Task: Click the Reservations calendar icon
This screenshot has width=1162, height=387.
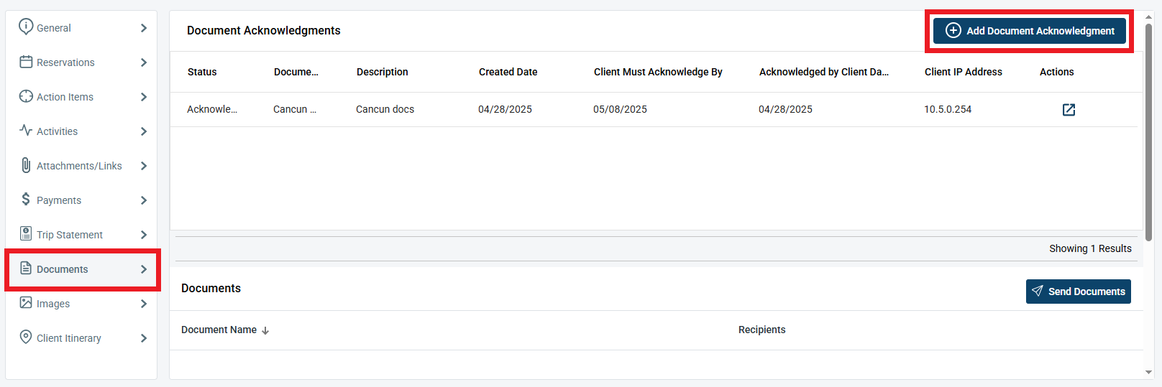Action: tap(26, 62)
